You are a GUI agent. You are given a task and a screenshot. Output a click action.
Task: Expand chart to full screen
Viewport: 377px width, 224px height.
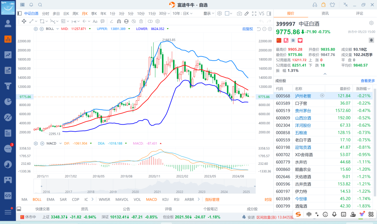coord(254,14)
